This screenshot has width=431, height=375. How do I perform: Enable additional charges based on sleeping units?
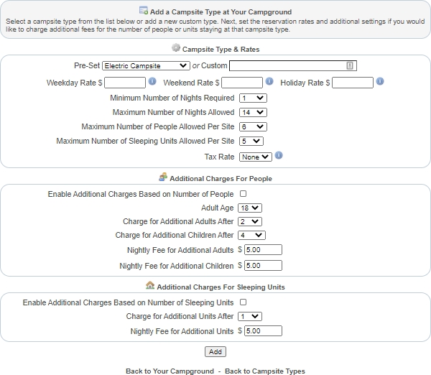[x=243, y=302]
